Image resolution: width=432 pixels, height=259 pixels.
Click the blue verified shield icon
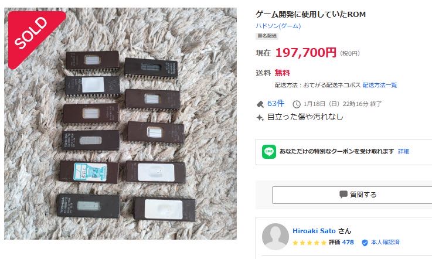(x=365, y=243)
